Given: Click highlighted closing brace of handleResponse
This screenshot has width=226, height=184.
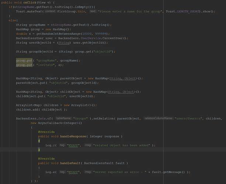Looking at the screenshot, I should click(x=39, y=150).
